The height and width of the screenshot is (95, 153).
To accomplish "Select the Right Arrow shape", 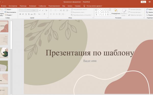I will tap(103, 12).
